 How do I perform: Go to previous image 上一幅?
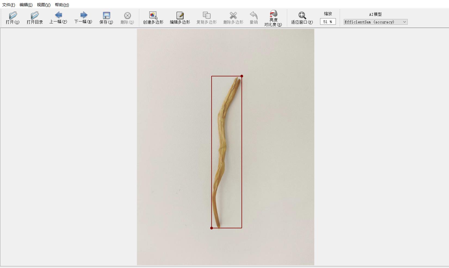point(58,18)
